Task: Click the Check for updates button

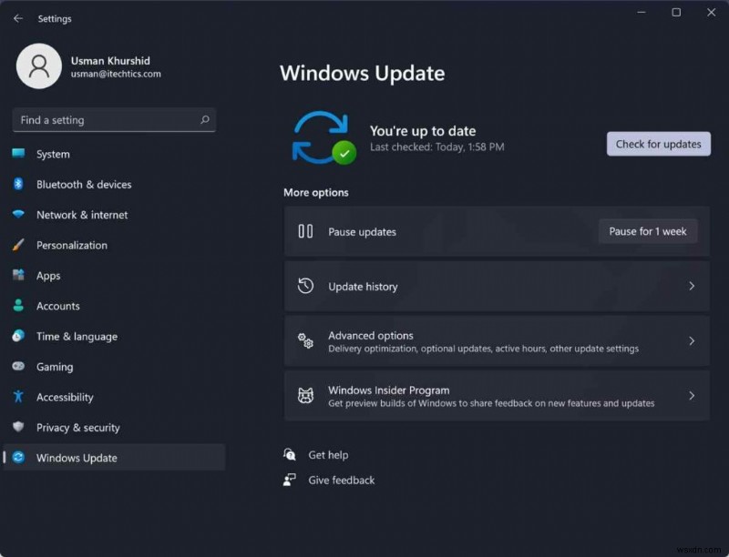Action: tap(658, 144)
